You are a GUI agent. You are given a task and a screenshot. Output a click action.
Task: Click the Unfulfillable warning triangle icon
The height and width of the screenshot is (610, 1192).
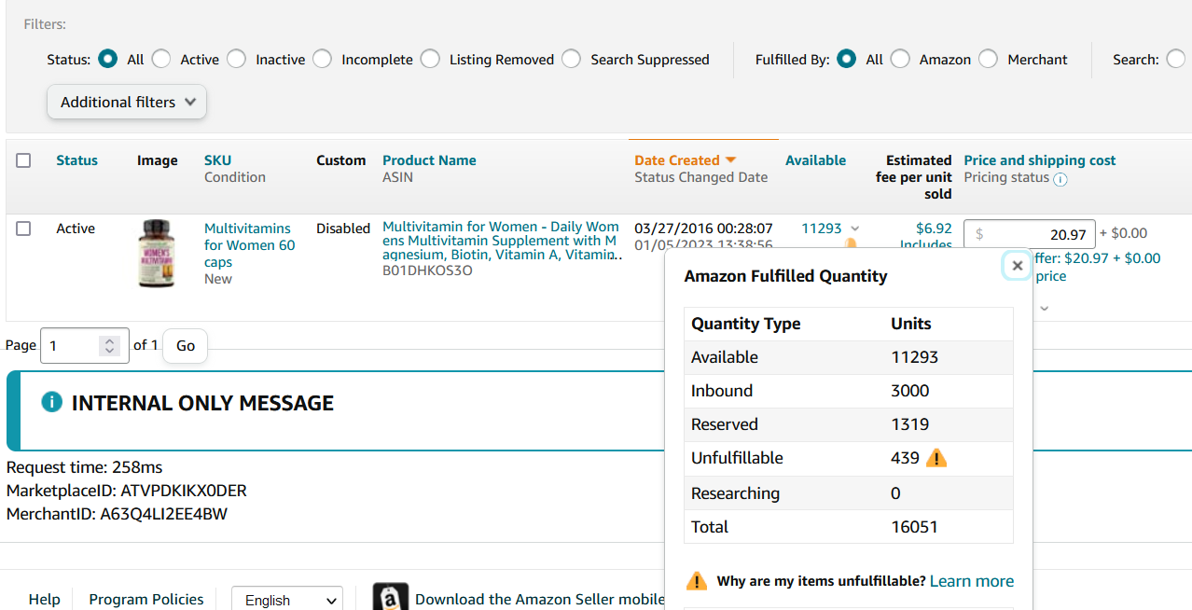pyautogui.click(x=936, y=458)
